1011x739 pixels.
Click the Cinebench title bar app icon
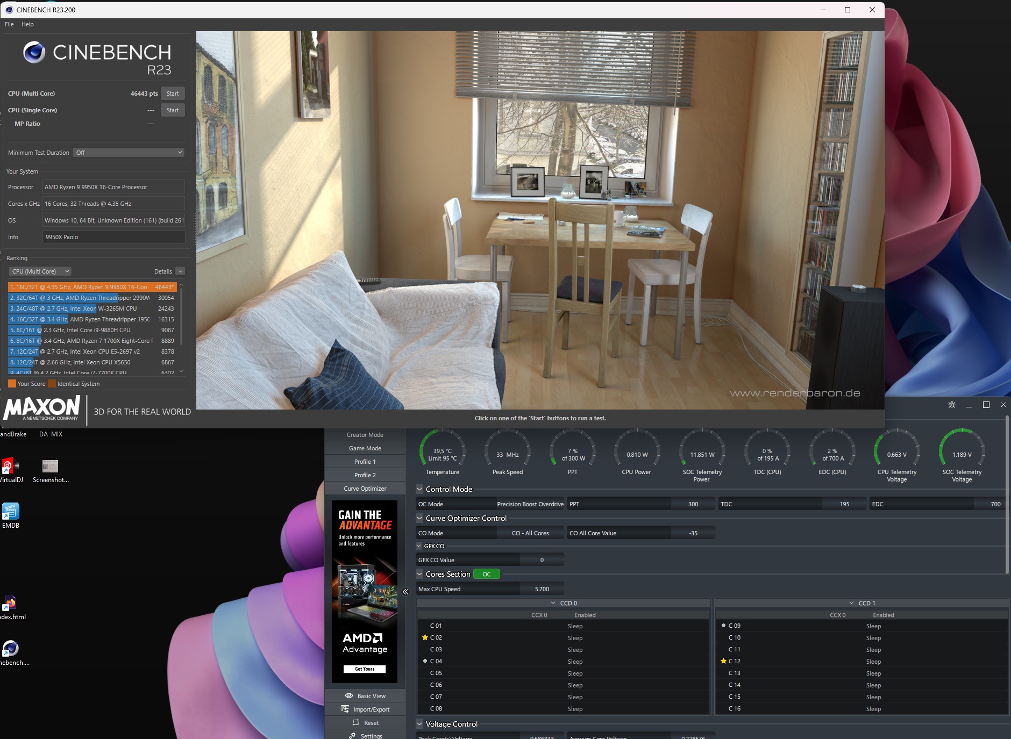point(9,10)
